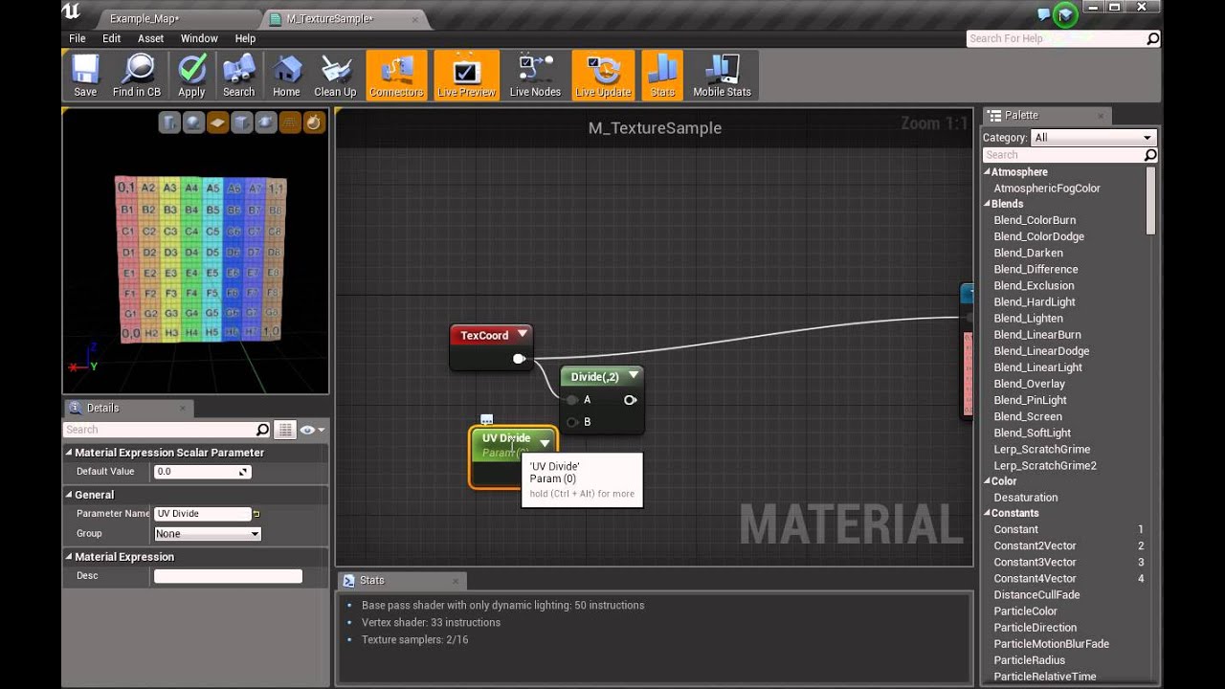1225x689 pixels.
Task: Select cube preview shape in viewport
Action: [x=241, y=122]
